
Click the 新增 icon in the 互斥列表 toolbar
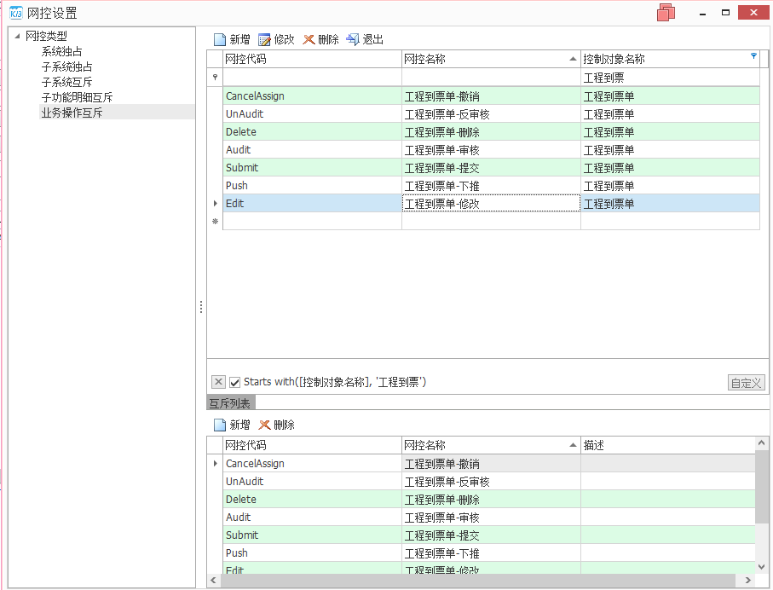[220, 425]
